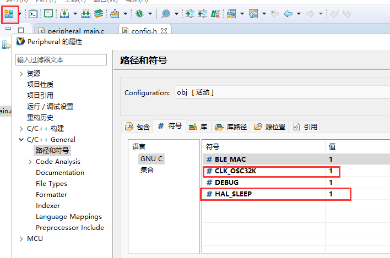The image size is (390, 258).
Task: Click the project properties icon highlighted in red
Action: tap(9, 14)
